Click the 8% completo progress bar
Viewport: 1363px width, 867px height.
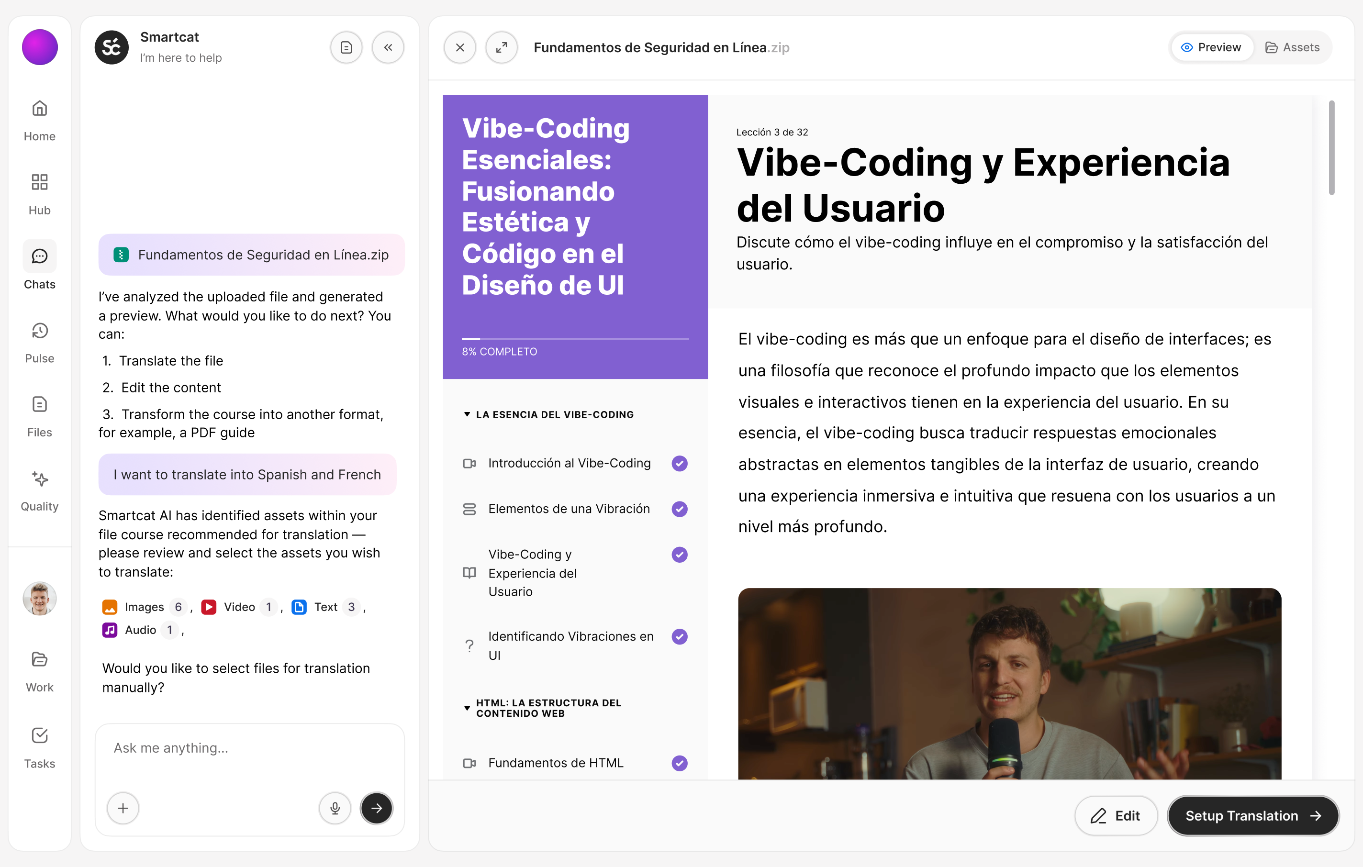(x=575, y=339)
